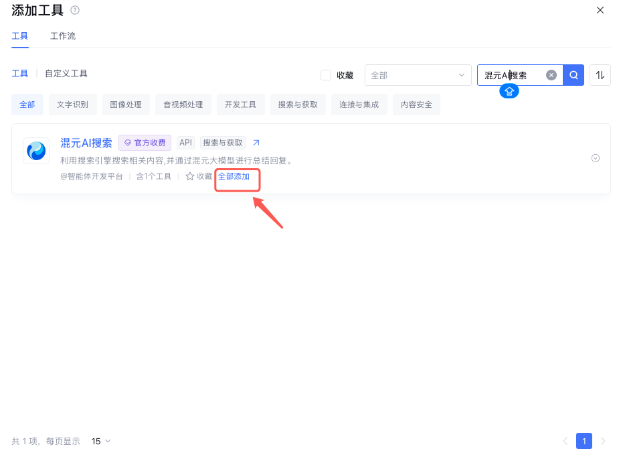The image size is (621, 455).
Task: Click the API tag on the card
Action: point(186,143)
